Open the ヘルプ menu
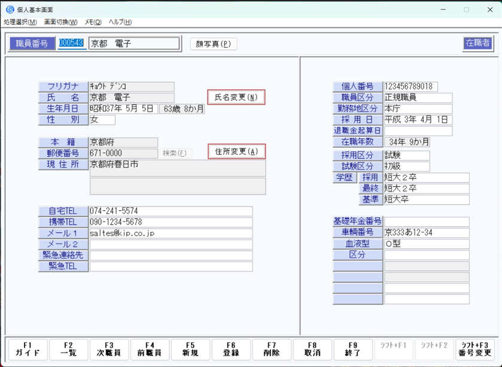This screenshot has height=367, width=502. (x=120, y=22)
